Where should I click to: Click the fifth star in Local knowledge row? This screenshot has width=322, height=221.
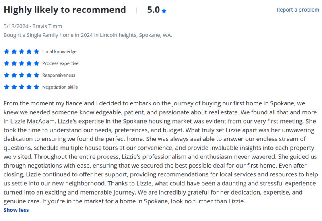37,51
